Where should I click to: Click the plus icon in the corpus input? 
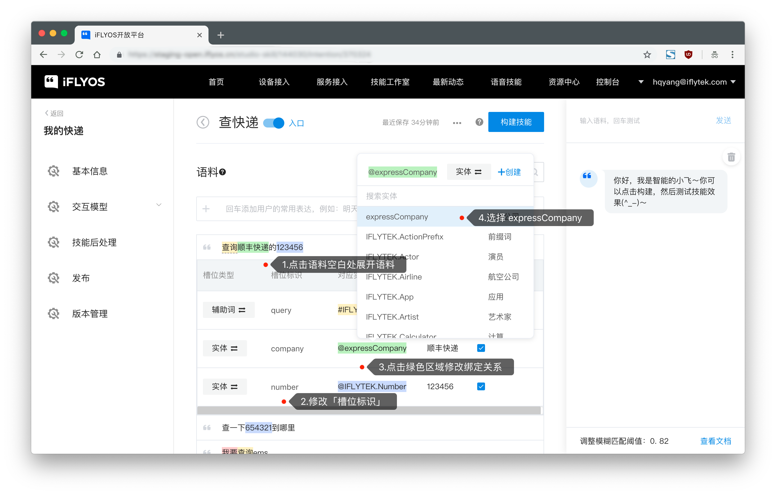click(206, 209)
